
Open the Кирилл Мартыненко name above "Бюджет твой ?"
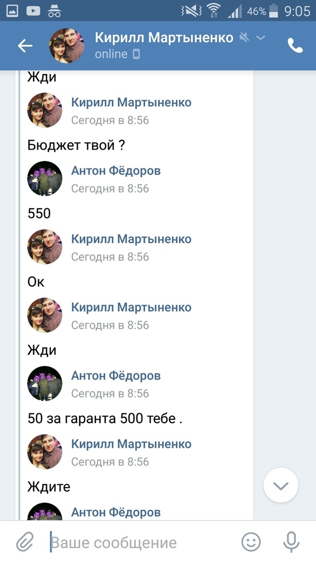(x=131, y=102)
